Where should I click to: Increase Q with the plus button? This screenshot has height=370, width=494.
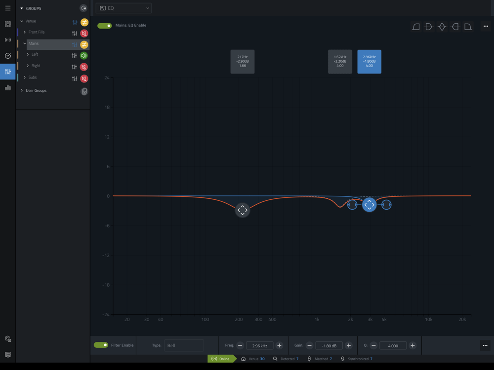(x=412, y=345)
